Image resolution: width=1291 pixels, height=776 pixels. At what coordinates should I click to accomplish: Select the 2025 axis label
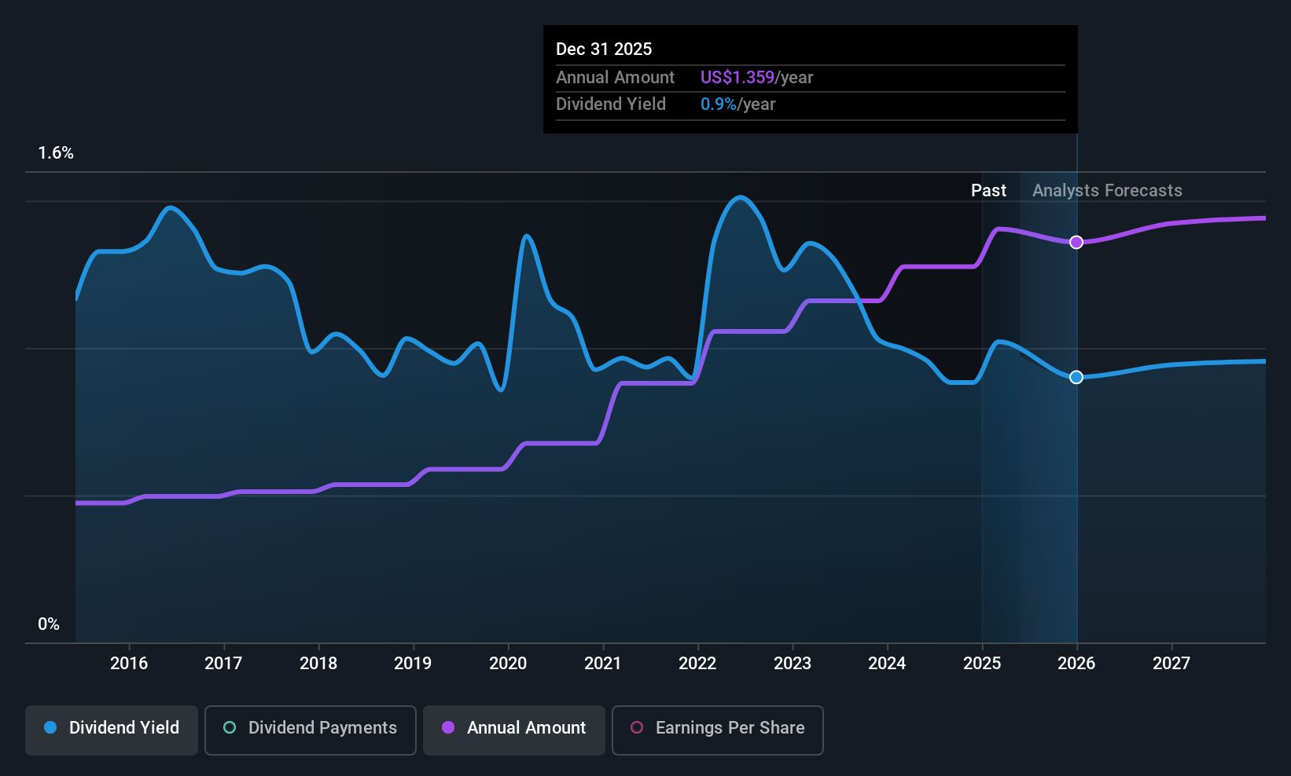coord(982,664)
